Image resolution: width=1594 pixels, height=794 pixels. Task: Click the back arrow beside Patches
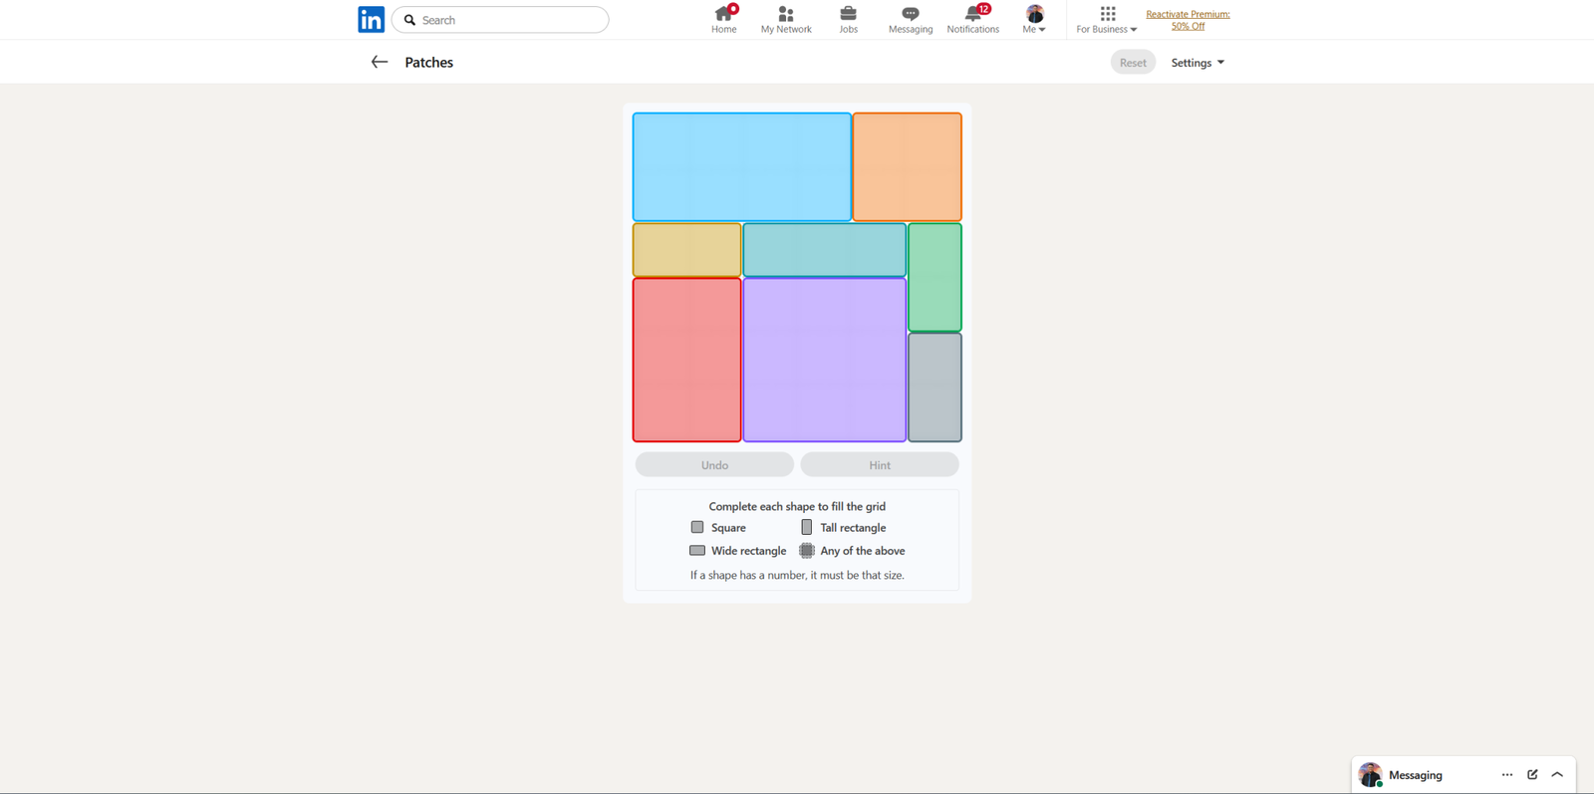coord(379,62)
